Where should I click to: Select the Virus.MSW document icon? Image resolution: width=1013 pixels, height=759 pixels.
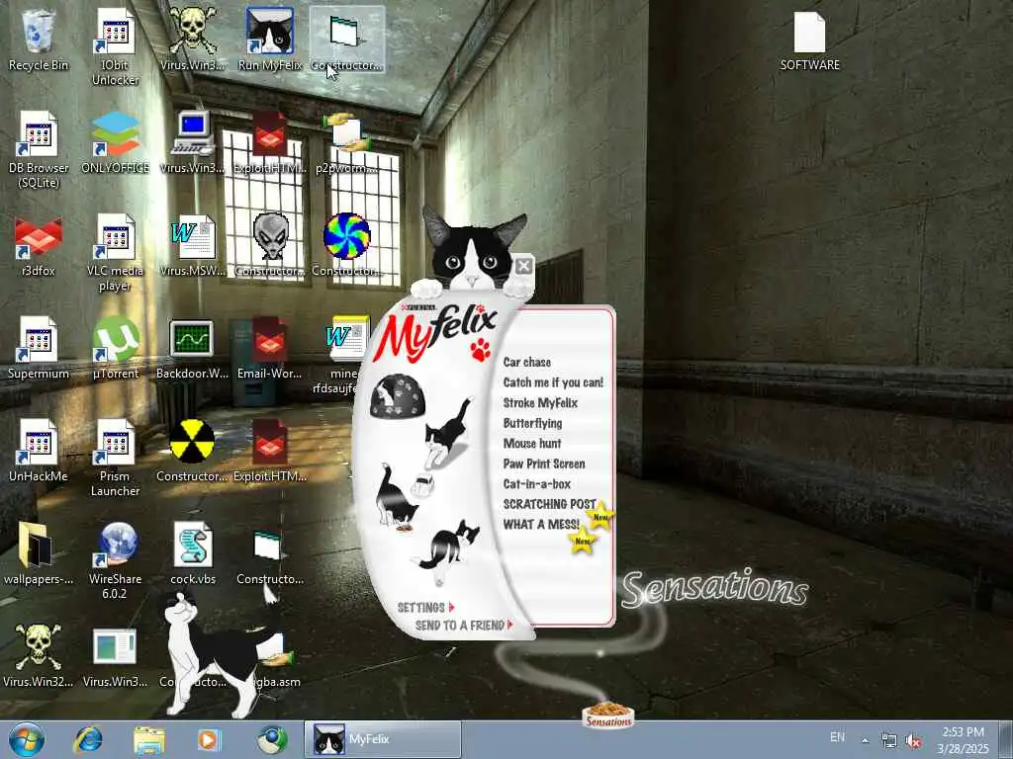point(193,246)
